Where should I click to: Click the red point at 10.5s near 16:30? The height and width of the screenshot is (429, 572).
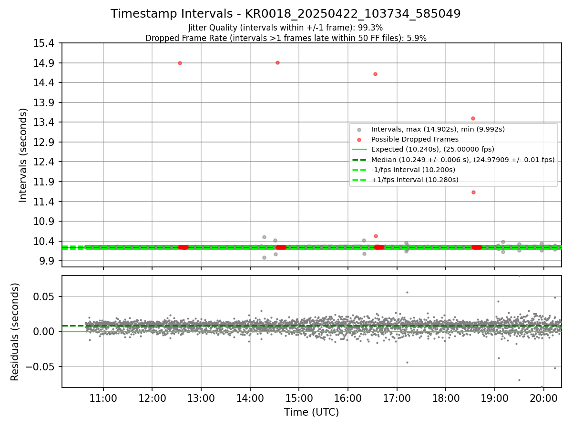(376, 236)
